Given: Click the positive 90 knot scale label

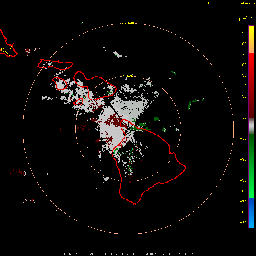Looking at the screenshot, I should (244, 33).
